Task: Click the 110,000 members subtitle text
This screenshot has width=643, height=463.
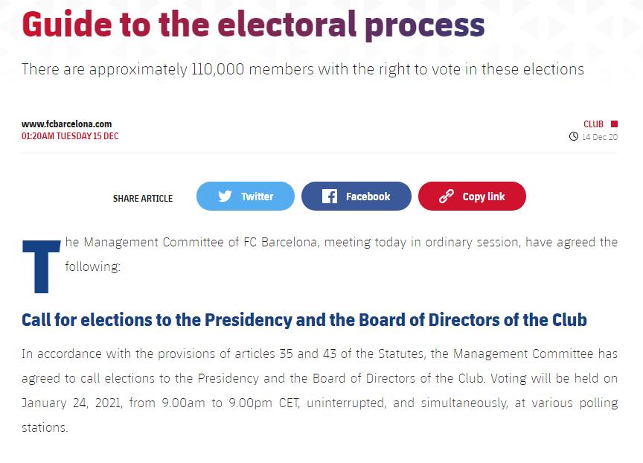Action: 303,69
